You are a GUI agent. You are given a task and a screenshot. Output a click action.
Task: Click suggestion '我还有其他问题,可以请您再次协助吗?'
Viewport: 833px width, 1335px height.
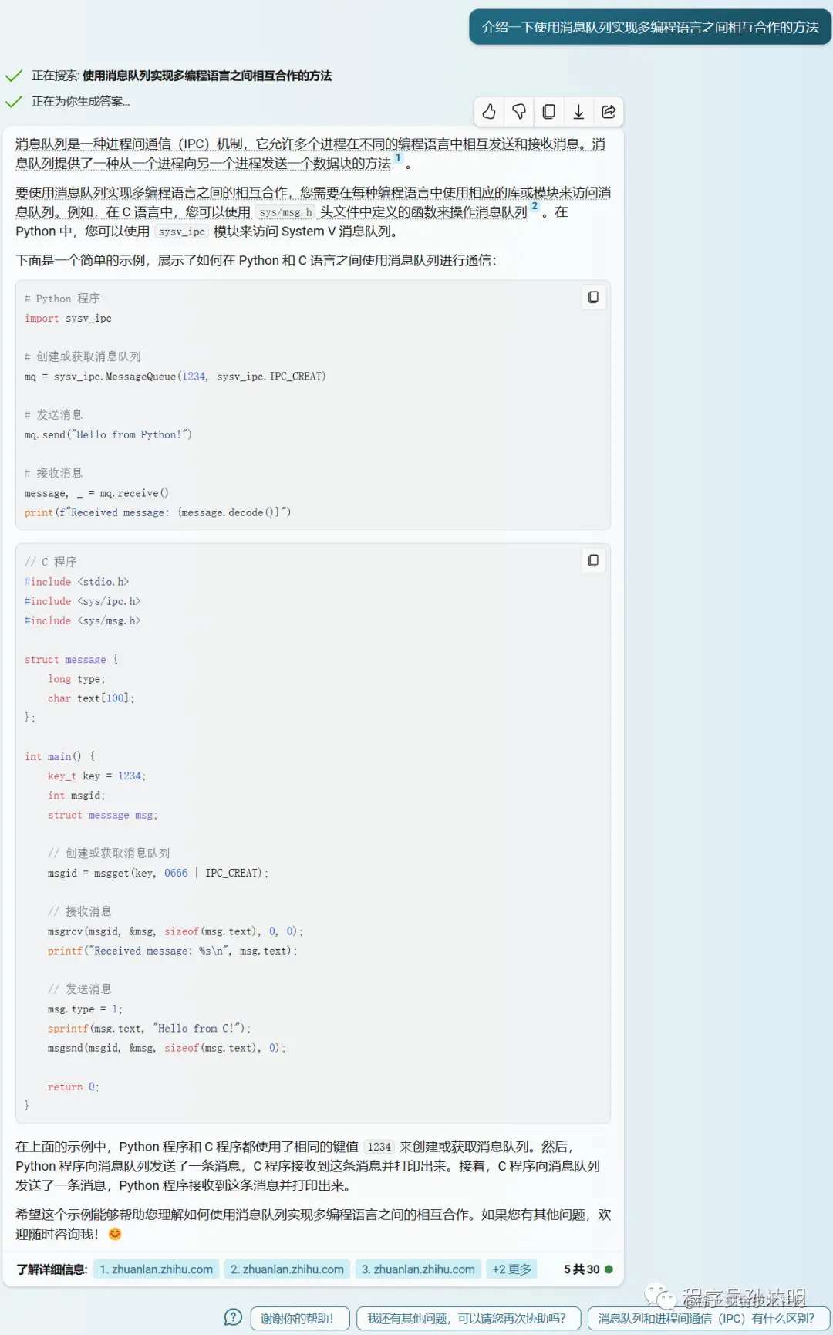click(x=468, y=1318)
